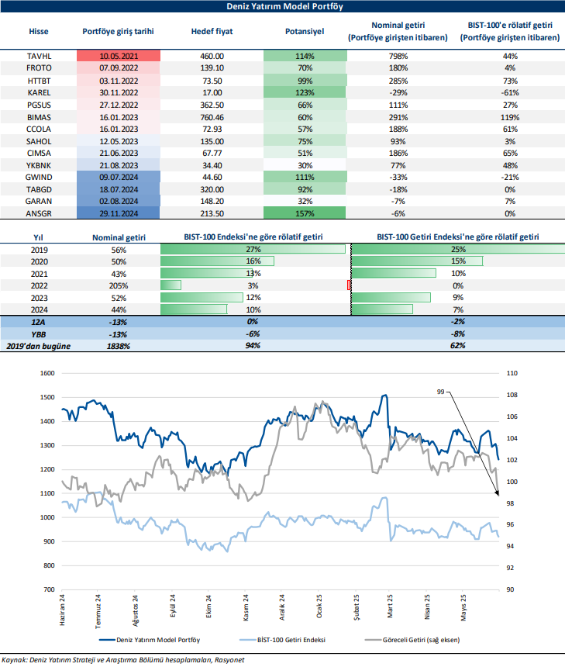This screenshot has height=667, width=565.
Task: Select the KAREL 123% potential cell
Action: [x=304, y=92]
